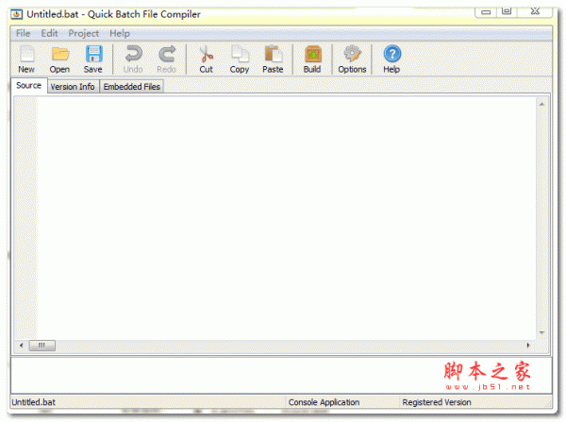The height and width of the screenshot is (422, 566).
Task: Save the batch file with the floppy icon
Action: pos(93,59)
